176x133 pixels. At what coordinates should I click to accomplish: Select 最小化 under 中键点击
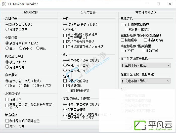pos(21,48)
